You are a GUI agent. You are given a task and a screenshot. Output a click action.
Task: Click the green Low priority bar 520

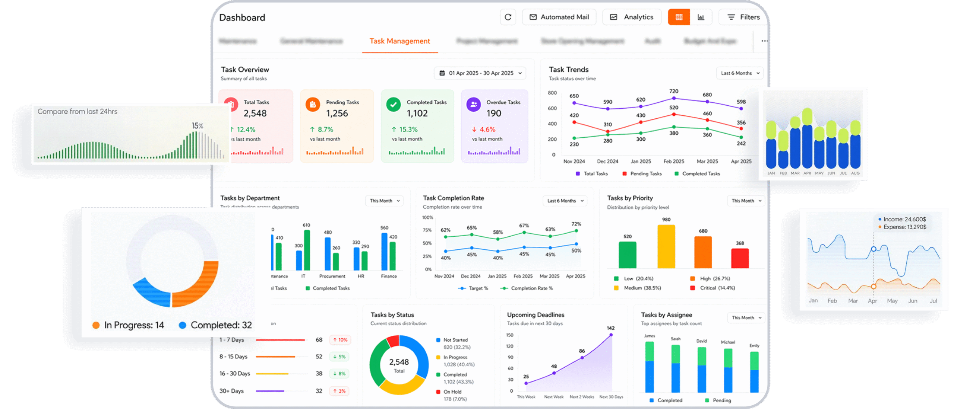point(627,255)
